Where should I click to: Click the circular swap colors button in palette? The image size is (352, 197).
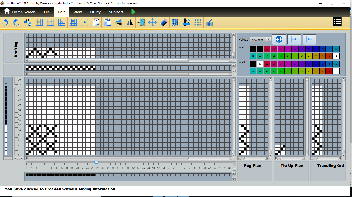pyautogui.click(x=279, y=39)
